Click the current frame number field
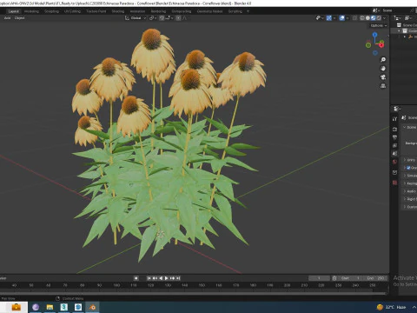The width and height of the screenshot is (417, 313). point(319,278)
